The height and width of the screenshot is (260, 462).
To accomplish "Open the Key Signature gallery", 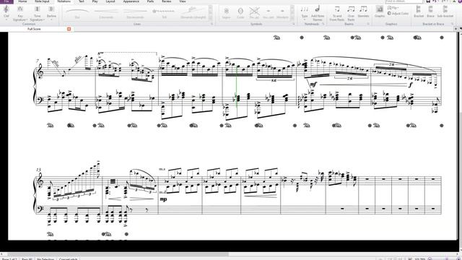I will 20,14.
